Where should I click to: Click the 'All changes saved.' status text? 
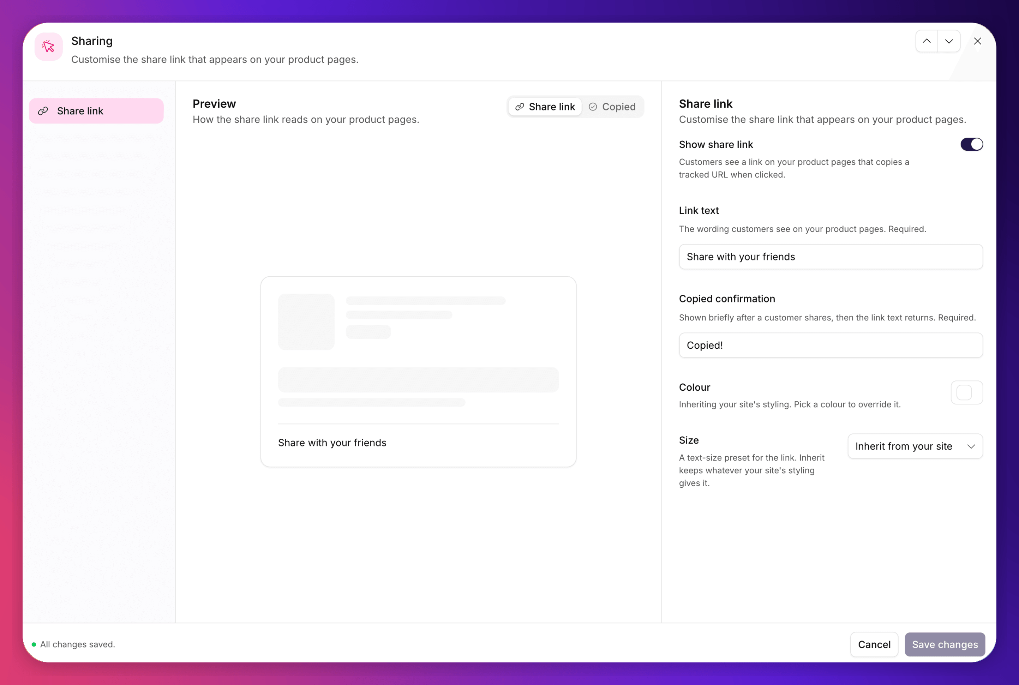(x=77, y=644)
